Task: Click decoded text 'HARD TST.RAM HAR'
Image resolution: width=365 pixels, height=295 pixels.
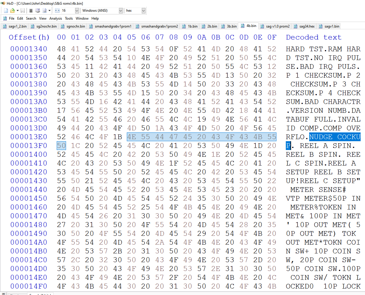Action: pos(323,49)
